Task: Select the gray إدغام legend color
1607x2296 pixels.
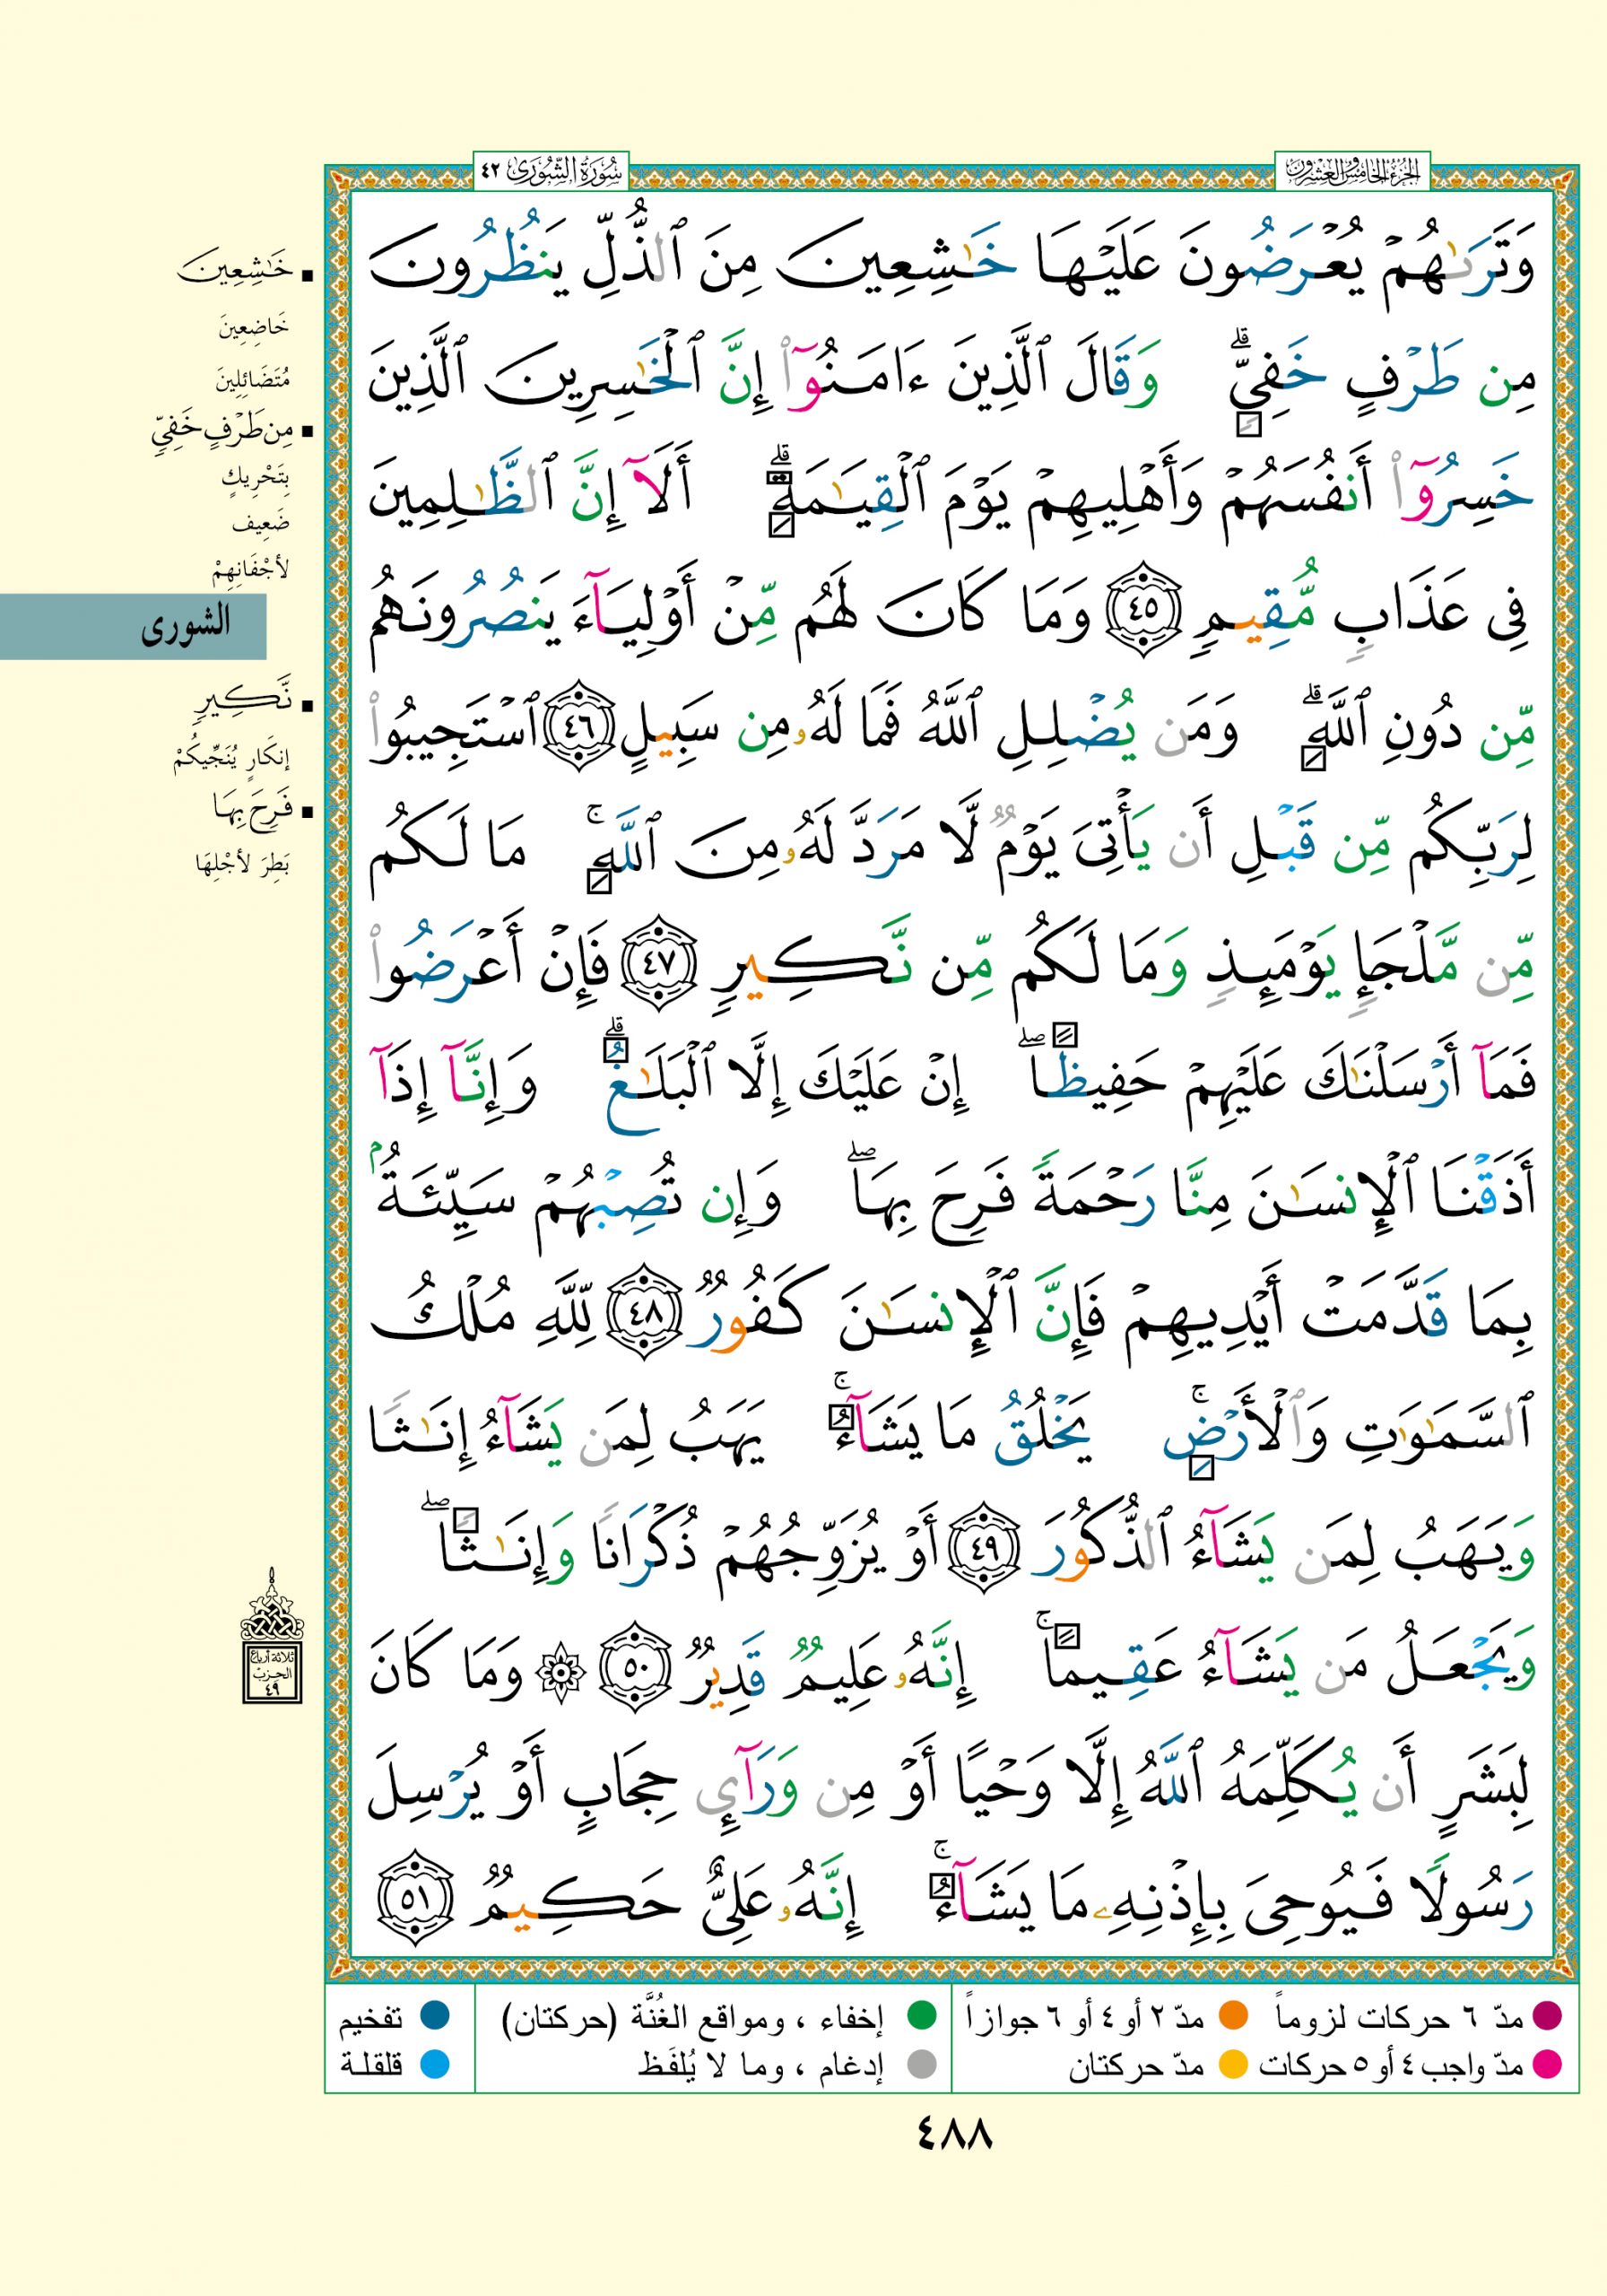Action: (919, 2063)
